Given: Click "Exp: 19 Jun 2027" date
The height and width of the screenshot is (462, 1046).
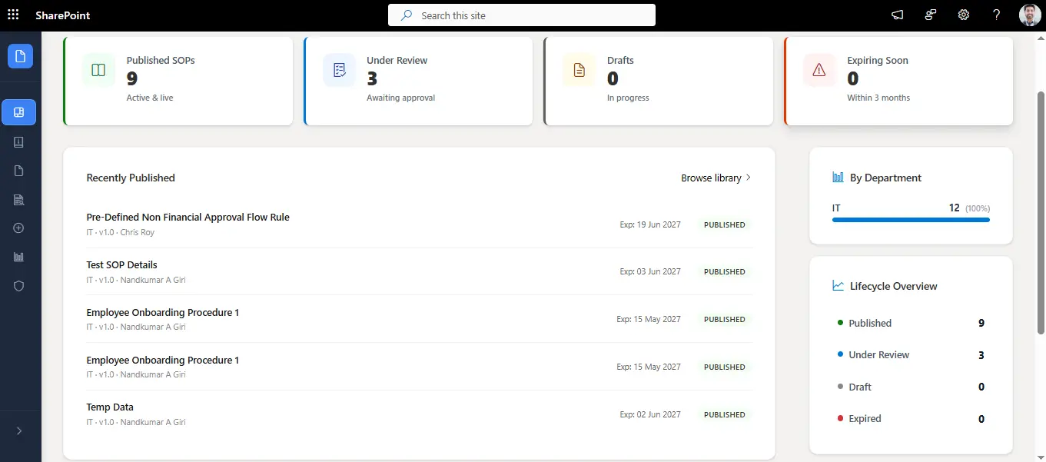Looking at the screenshot, I should click(650, 225).
